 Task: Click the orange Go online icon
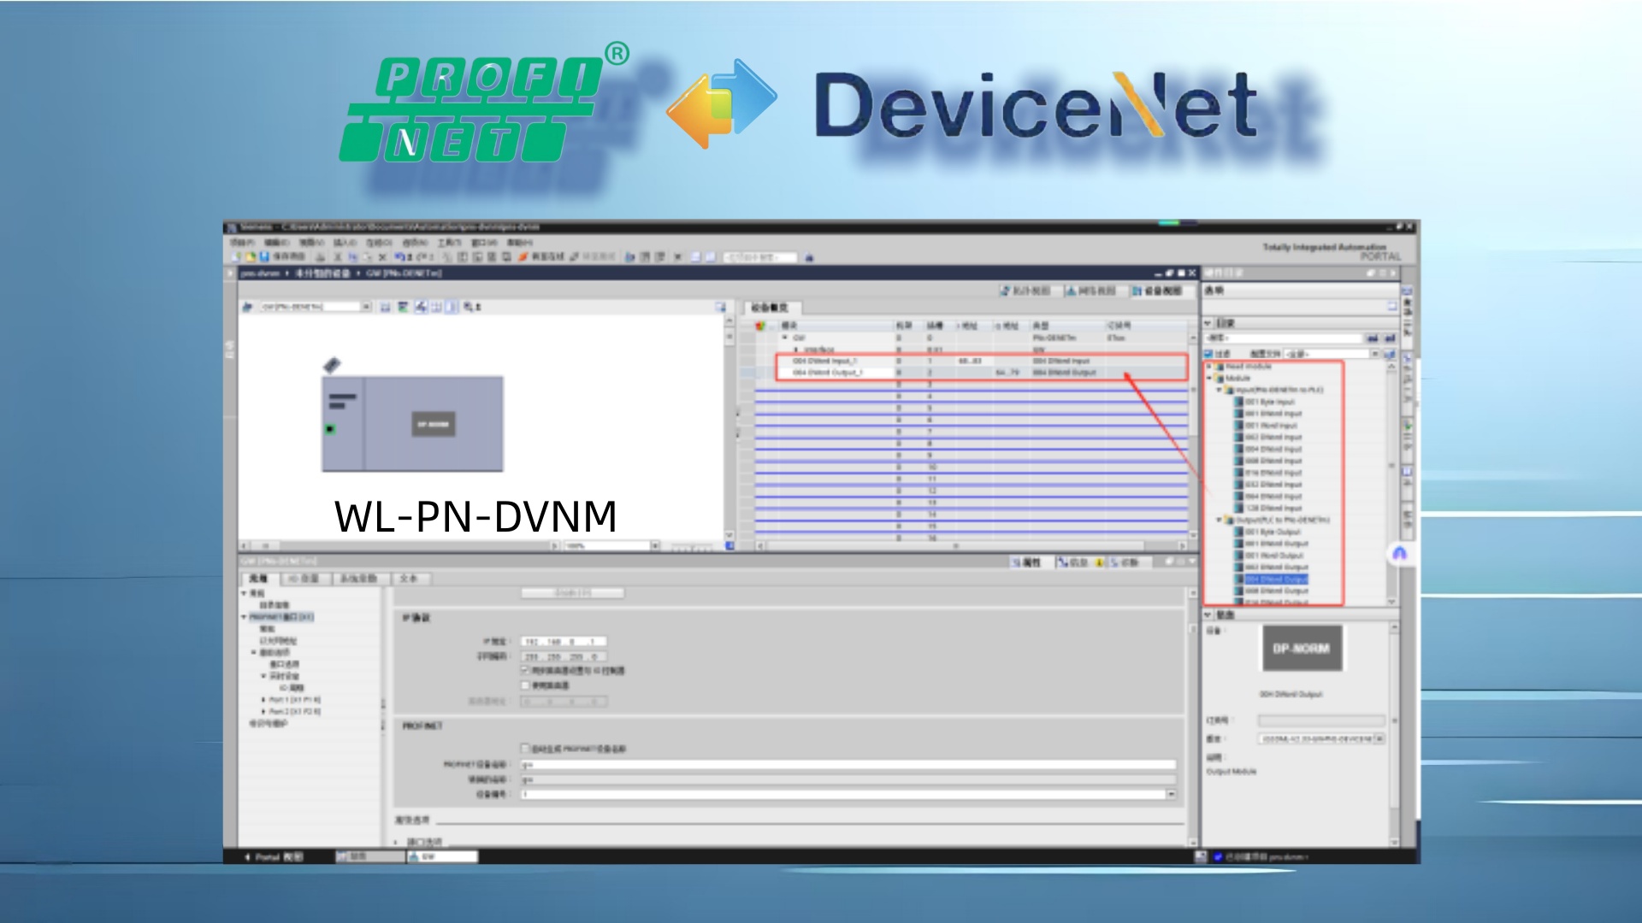[523, 256]
